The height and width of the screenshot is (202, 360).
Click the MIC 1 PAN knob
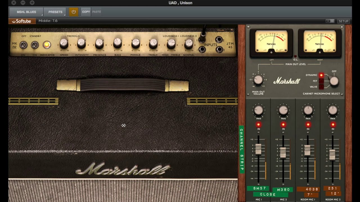click(258, 110)
